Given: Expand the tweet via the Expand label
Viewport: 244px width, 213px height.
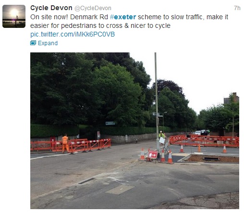Looking at the screenshot, I should tap(48, 43).
